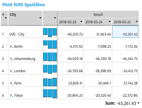Click the Tokyo sparkline chart

click(x=50, y=94)
